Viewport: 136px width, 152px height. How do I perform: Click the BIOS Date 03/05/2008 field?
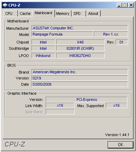[80, 84]
